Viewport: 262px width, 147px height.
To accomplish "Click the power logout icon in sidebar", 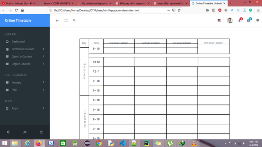I will coord(42,132).
